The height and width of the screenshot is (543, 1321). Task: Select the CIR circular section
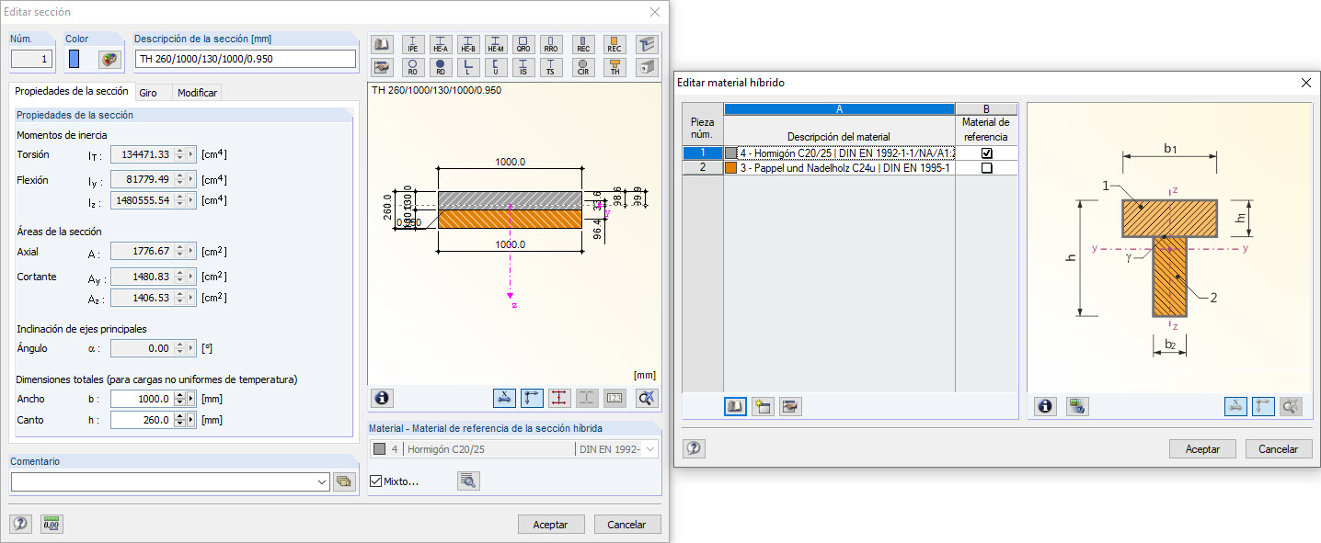point(582,67)
